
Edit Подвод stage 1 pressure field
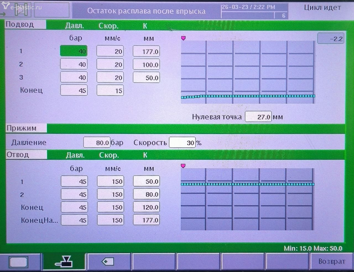[74, 51]
